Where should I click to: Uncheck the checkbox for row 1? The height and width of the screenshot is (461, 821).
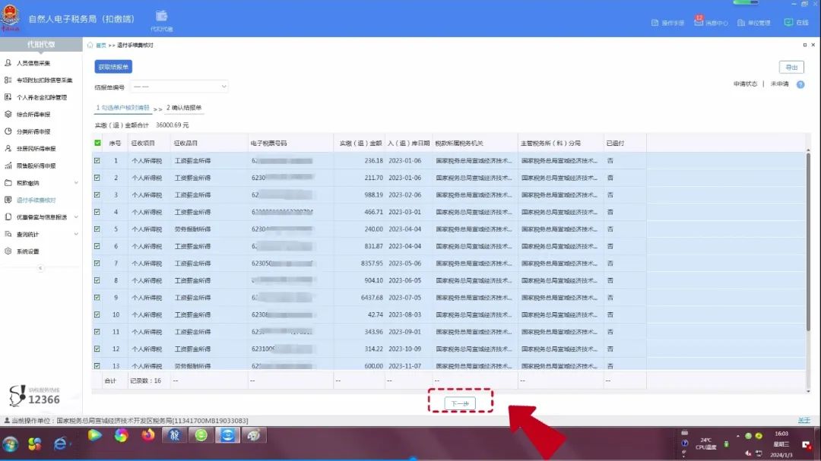coord(97,161)
